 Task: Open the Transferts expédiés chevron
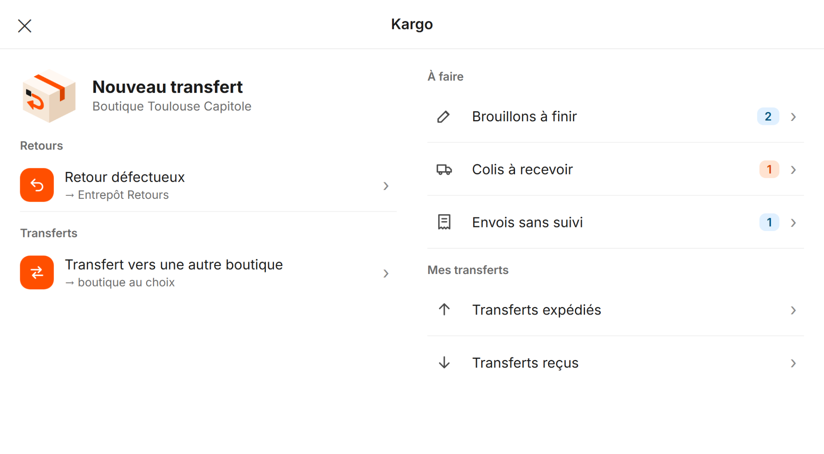click(x=793, y=310)
